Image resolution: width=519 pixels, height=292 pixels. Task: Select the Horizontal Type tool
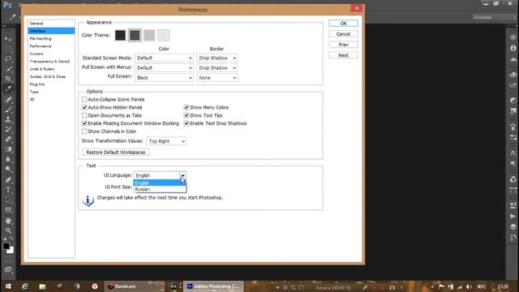[x=8, y=190]
